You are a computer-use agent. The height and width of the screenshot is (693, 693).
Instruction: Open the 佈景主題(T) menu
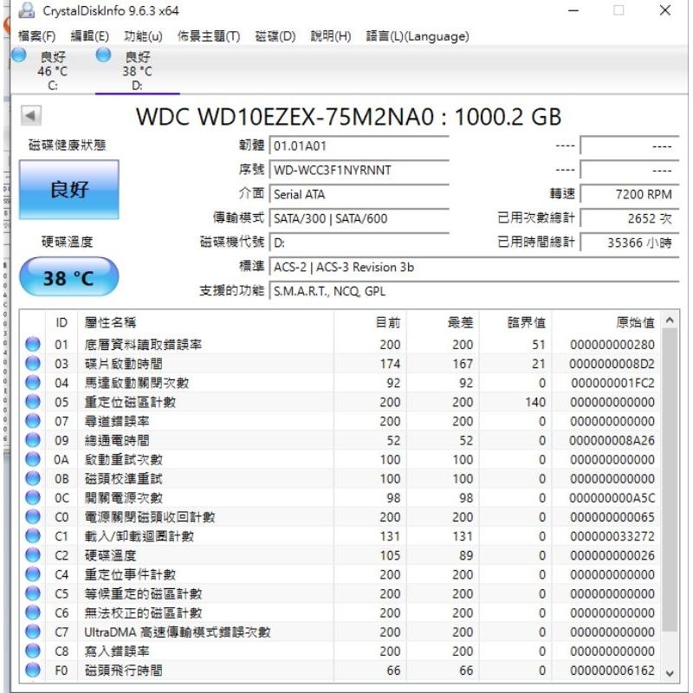tap(209, 36)
